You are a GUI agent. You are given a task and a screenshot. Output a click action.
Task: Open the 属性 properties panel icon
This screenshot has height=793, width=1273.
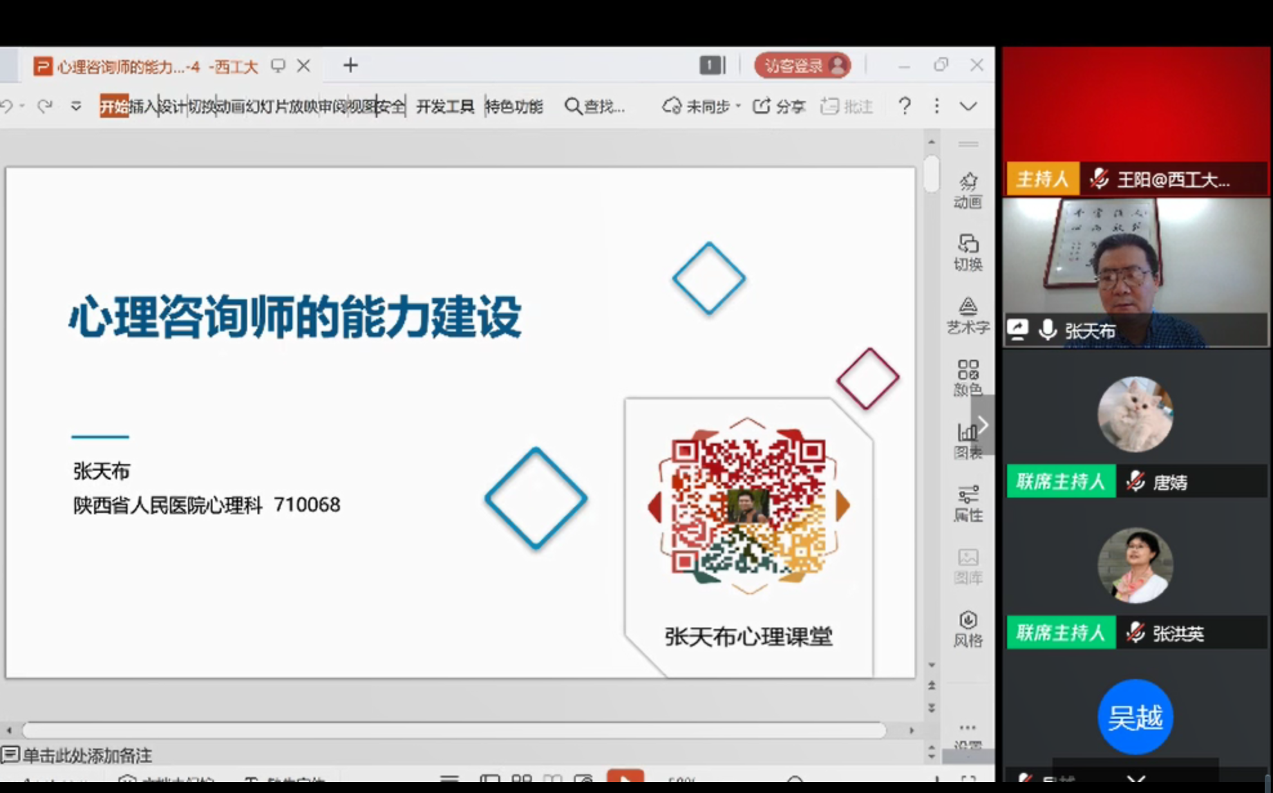[968, 503]
